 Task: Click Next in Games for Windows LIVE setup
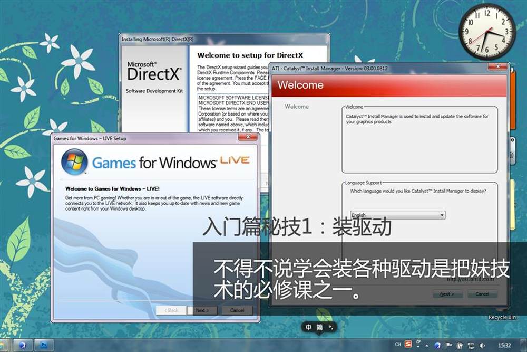point(202,310)
